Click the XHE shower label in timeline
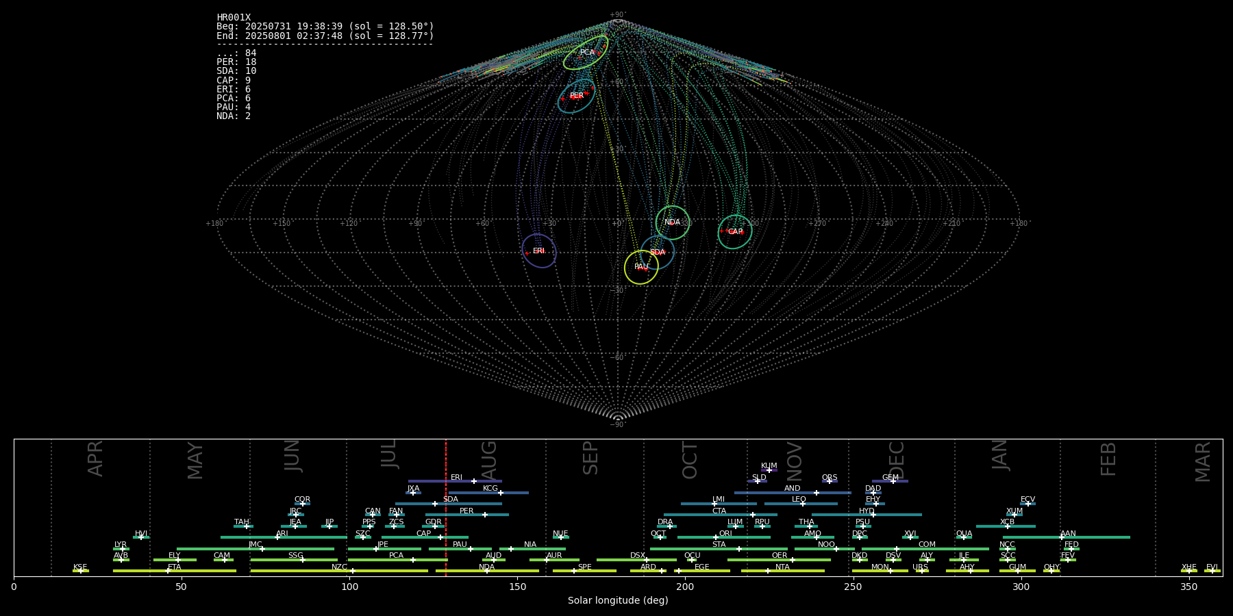This screenshot has height=616, width=1233. point(1188,567)
